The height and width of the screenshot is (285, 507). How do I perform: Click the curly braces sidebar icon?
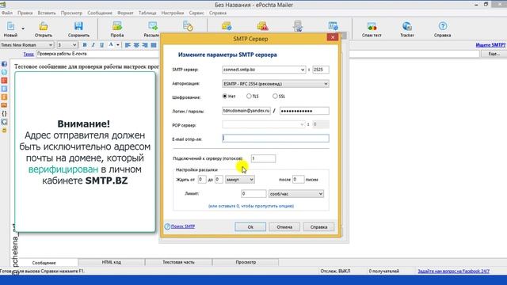pyautogui.click(x=4, y=114)
